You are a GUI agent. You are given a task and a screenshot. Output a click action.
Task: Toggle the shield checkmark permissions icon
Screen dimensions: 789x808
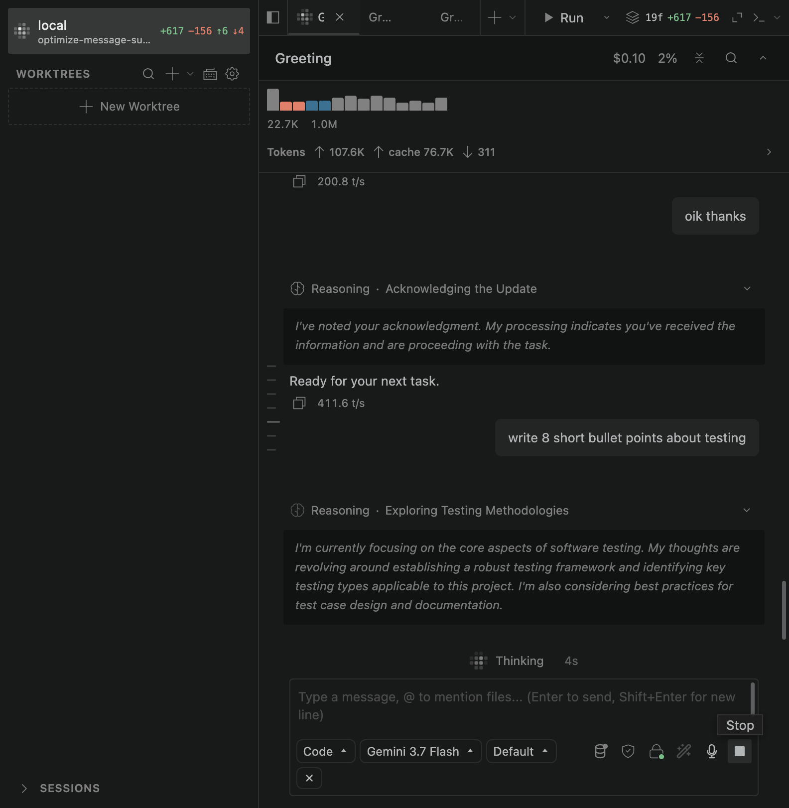pos(628,751)
